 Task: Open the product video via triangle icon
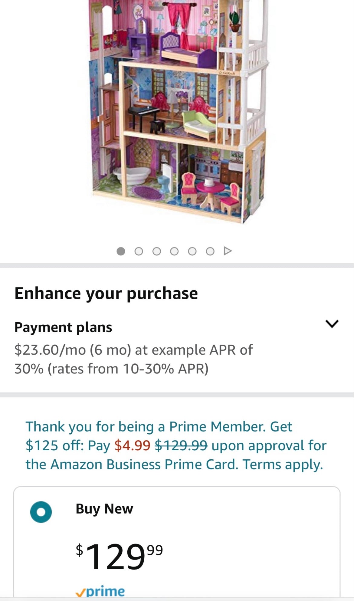point(228,251)
